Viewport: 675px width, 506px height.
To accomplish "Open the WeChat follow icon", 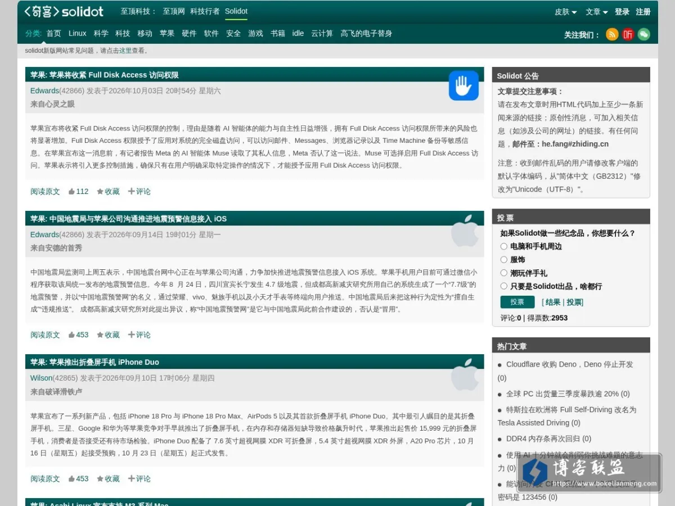I will tap(643, 34).
